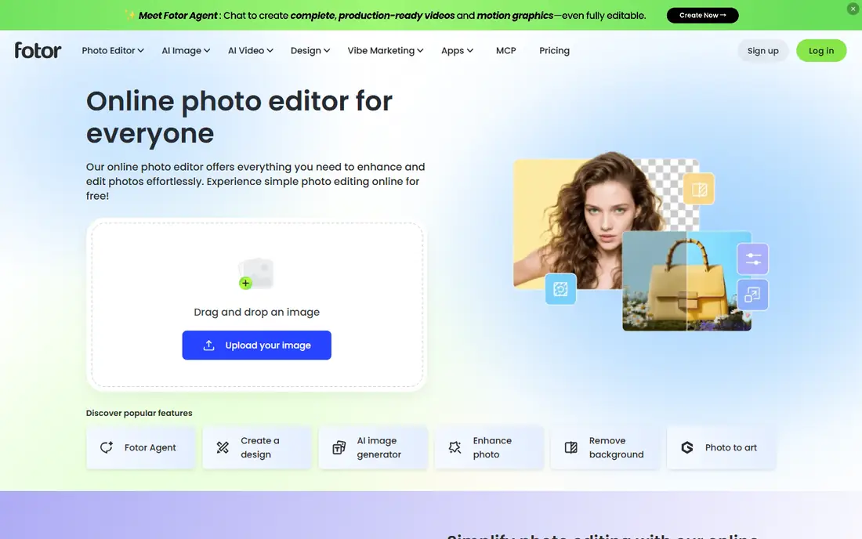
Task: Click Upload your image button
Action: pyautogui.click(x=257, y=345)
